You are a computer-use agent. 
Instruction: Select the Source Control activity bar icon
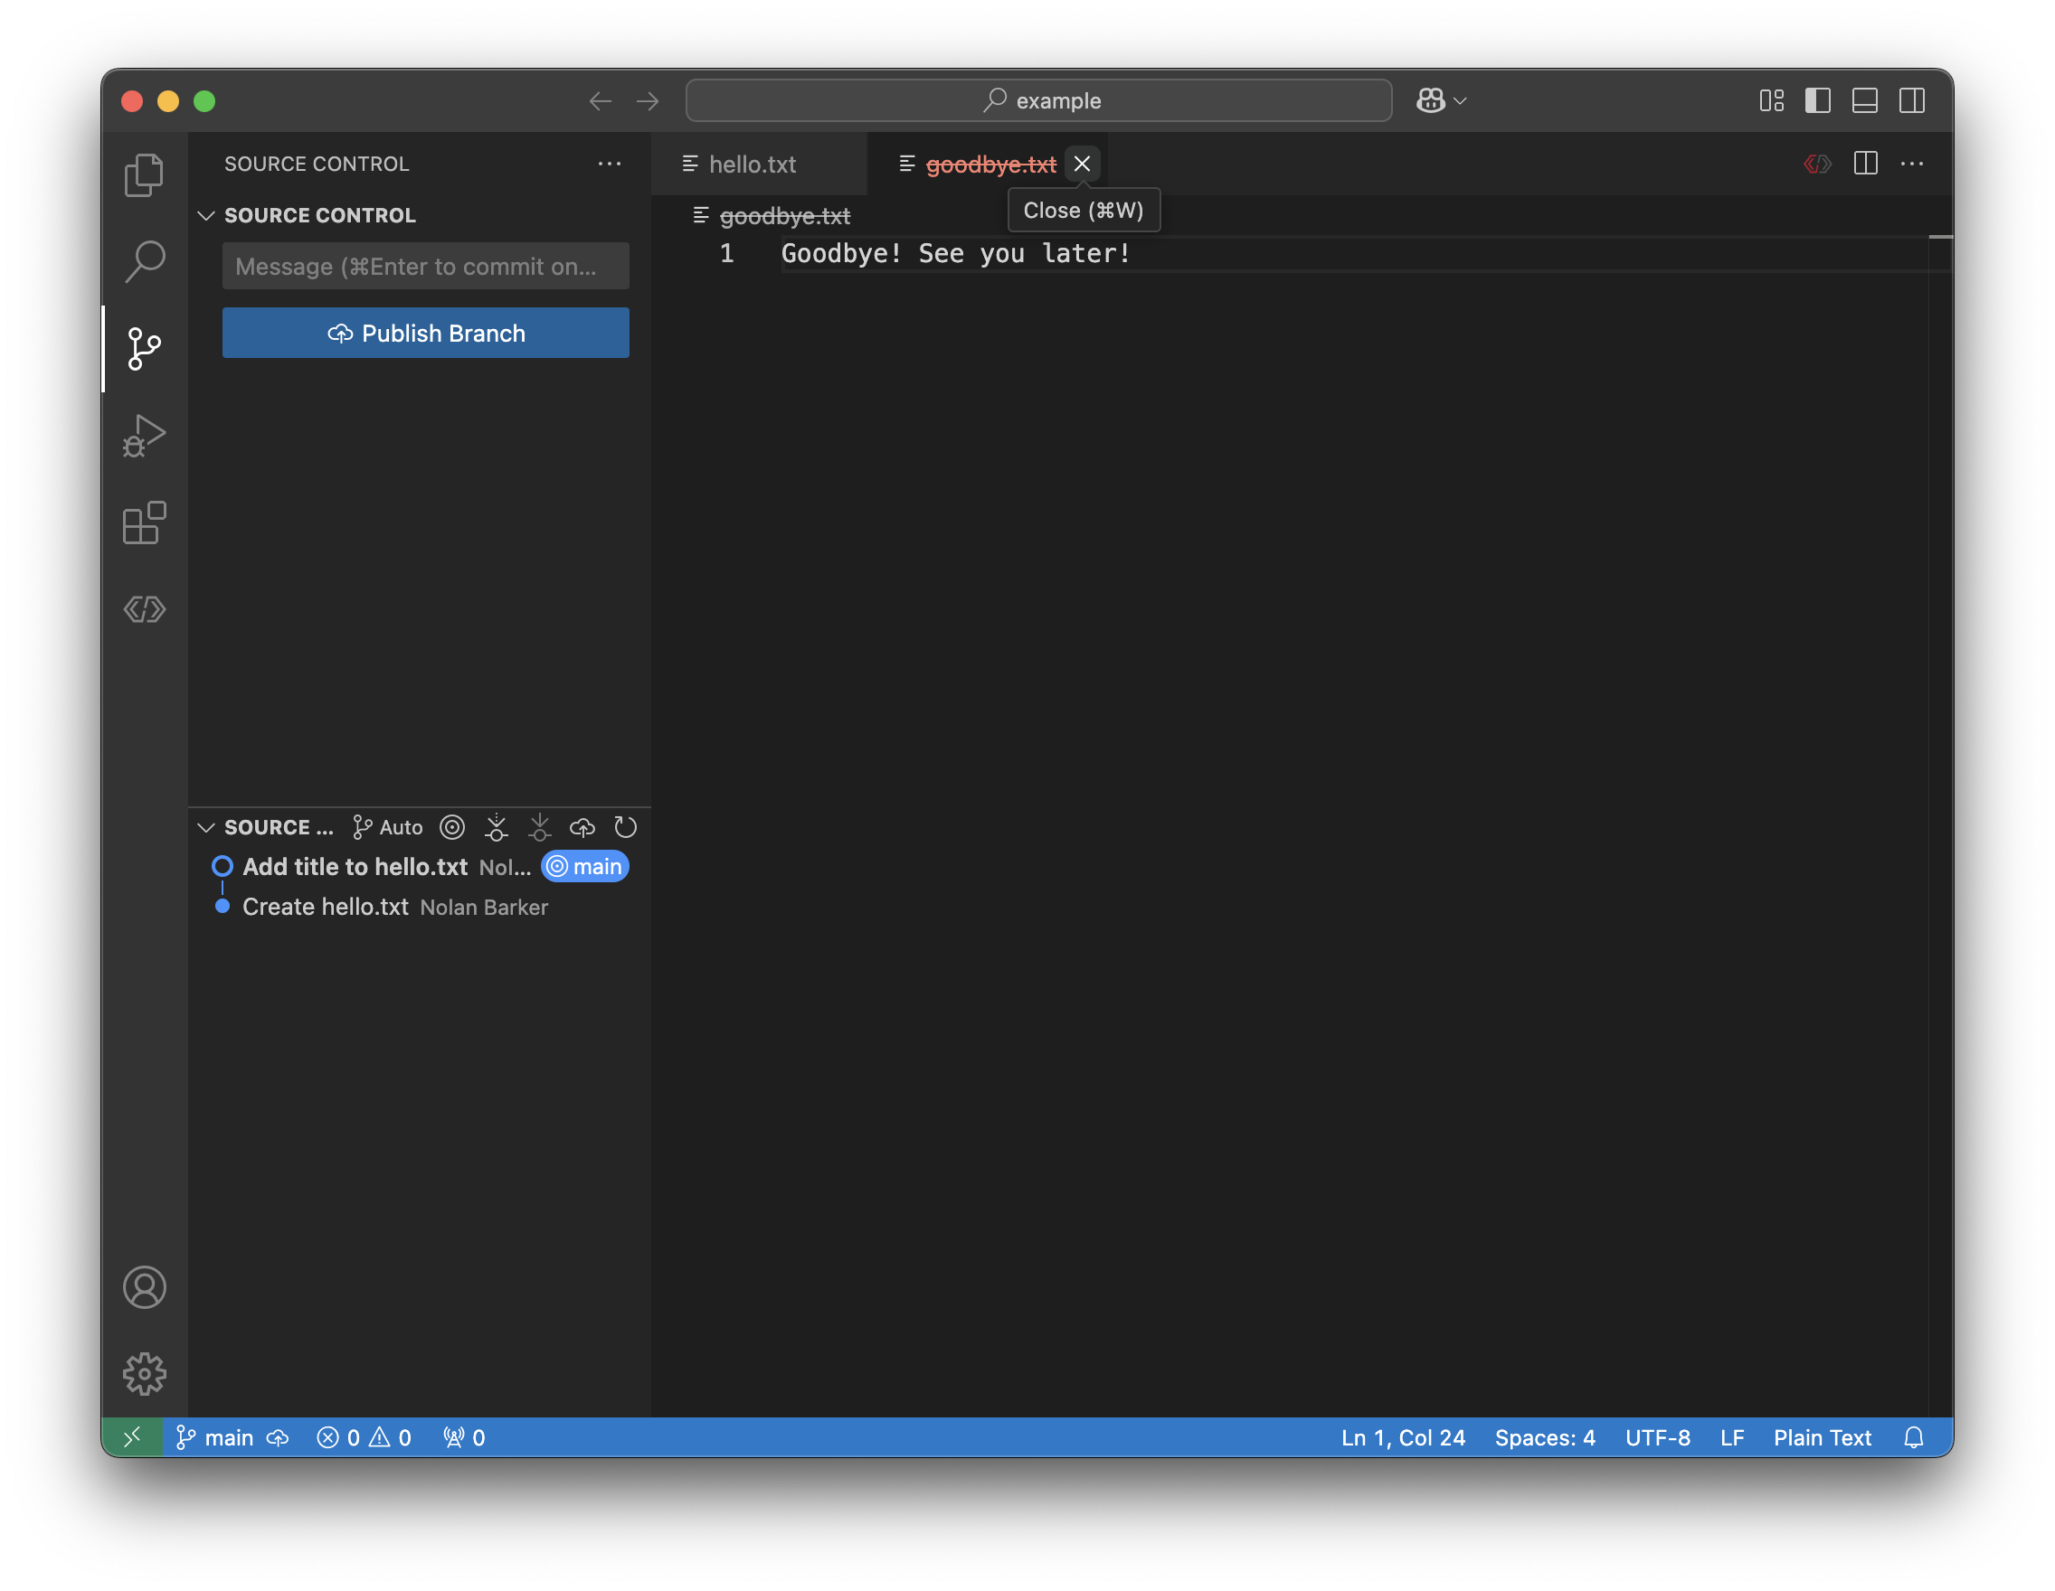pyautogui.click(x=144, y=349)
